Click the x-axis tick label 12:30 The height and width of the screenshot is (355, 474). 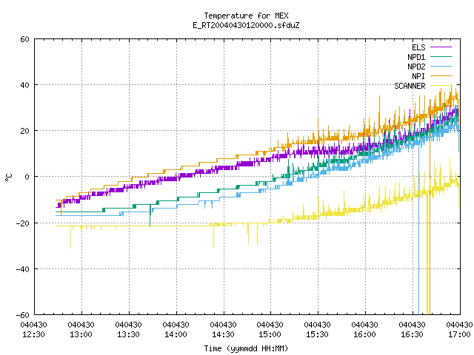[x=33, y=335]
